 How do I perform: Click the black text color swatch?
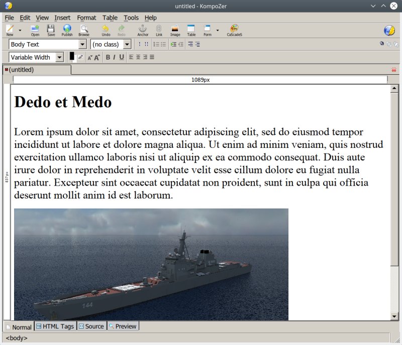[x=72, y=56]
